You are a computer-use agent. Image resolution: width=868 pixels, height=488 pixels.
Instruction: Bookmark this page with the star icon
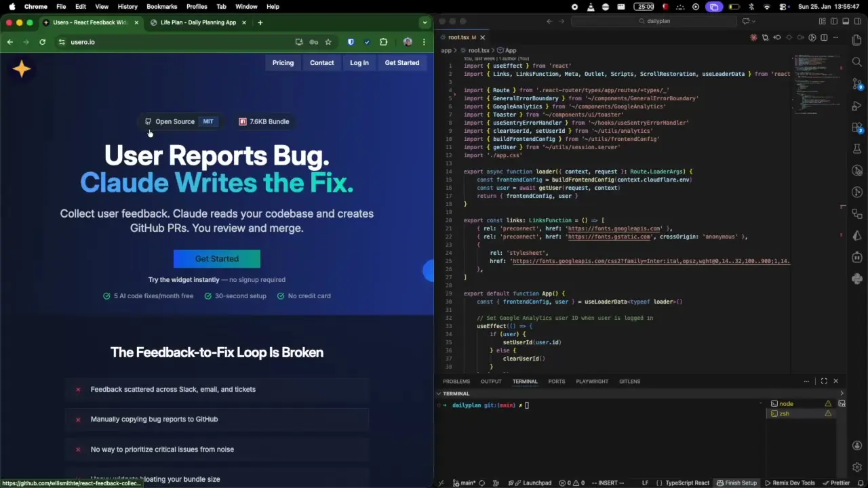click(328, 42)
